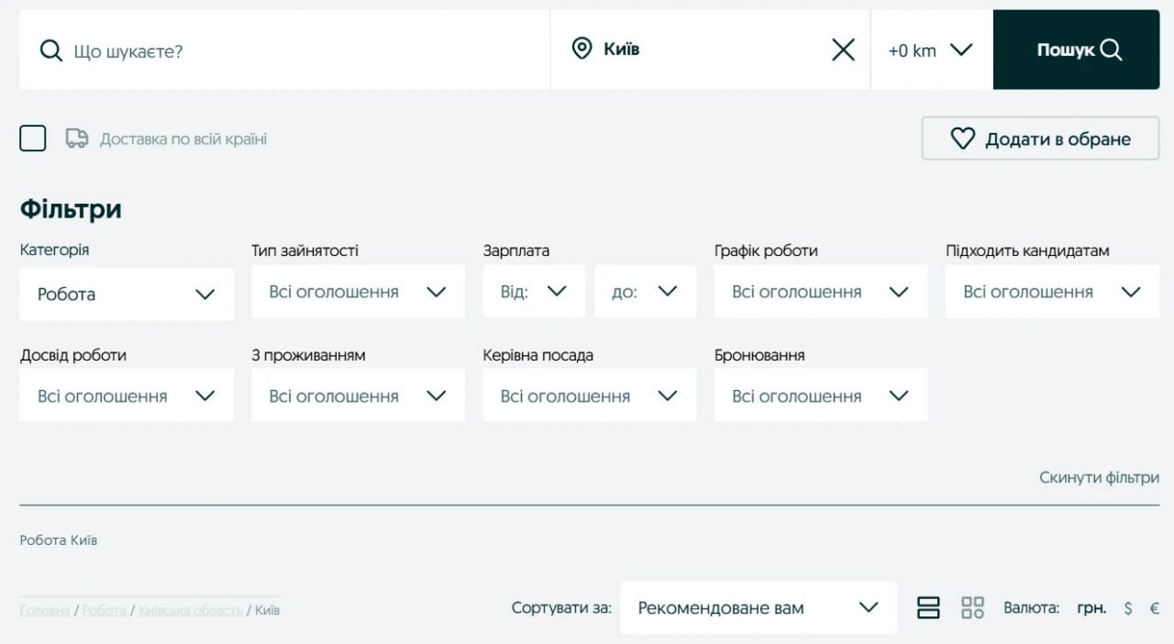Click the Робота Київ heading text
Image resolution: width=1174 pixels, height=644 pixels.
tap(59, 540)
